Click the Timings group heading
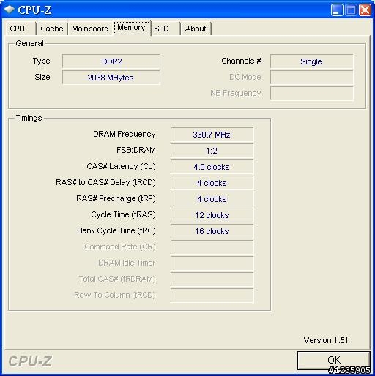This screenshot has height=376, width=375. [x=29, y=118]
